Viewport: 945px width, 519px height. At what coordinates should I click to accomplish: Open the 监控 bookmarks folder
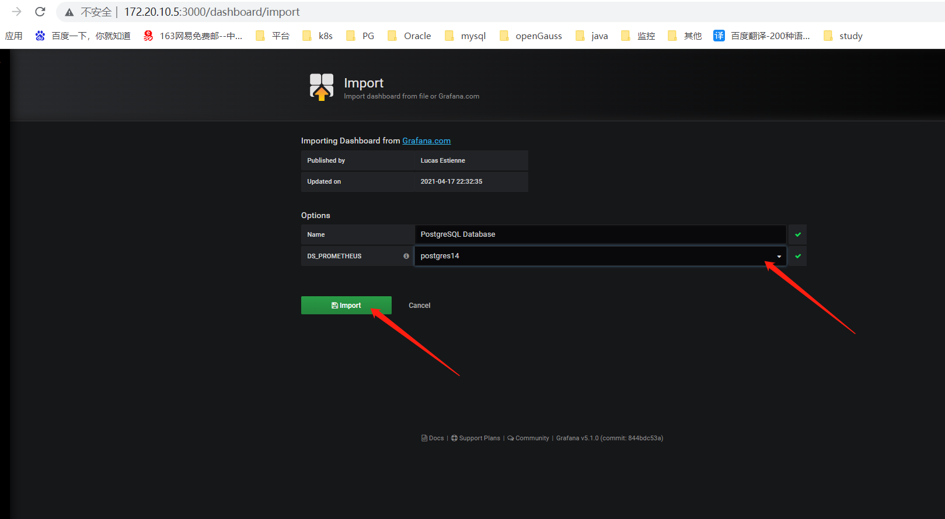tap(638, 36)
